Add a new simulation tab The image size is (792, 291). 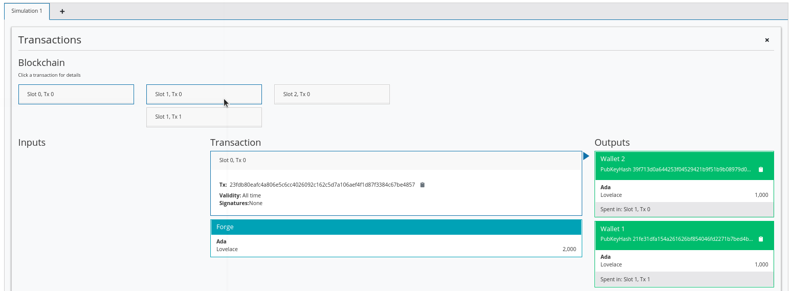click(62, 11)
